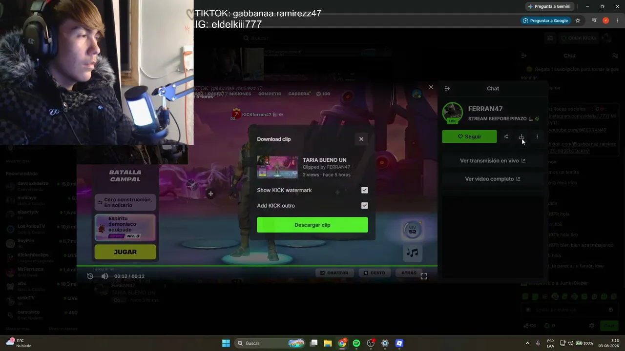Open Ver transmisión en vivo link
Screen dimensions: 625x351
tap(493, 161)
